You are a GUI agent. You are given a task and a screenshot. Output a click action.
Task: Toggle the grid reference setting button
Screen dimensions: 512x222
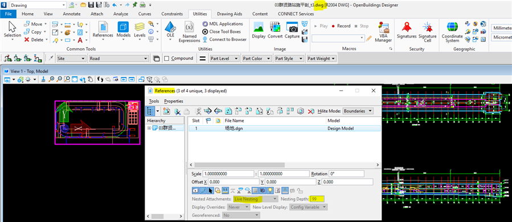tap(255, 190)
